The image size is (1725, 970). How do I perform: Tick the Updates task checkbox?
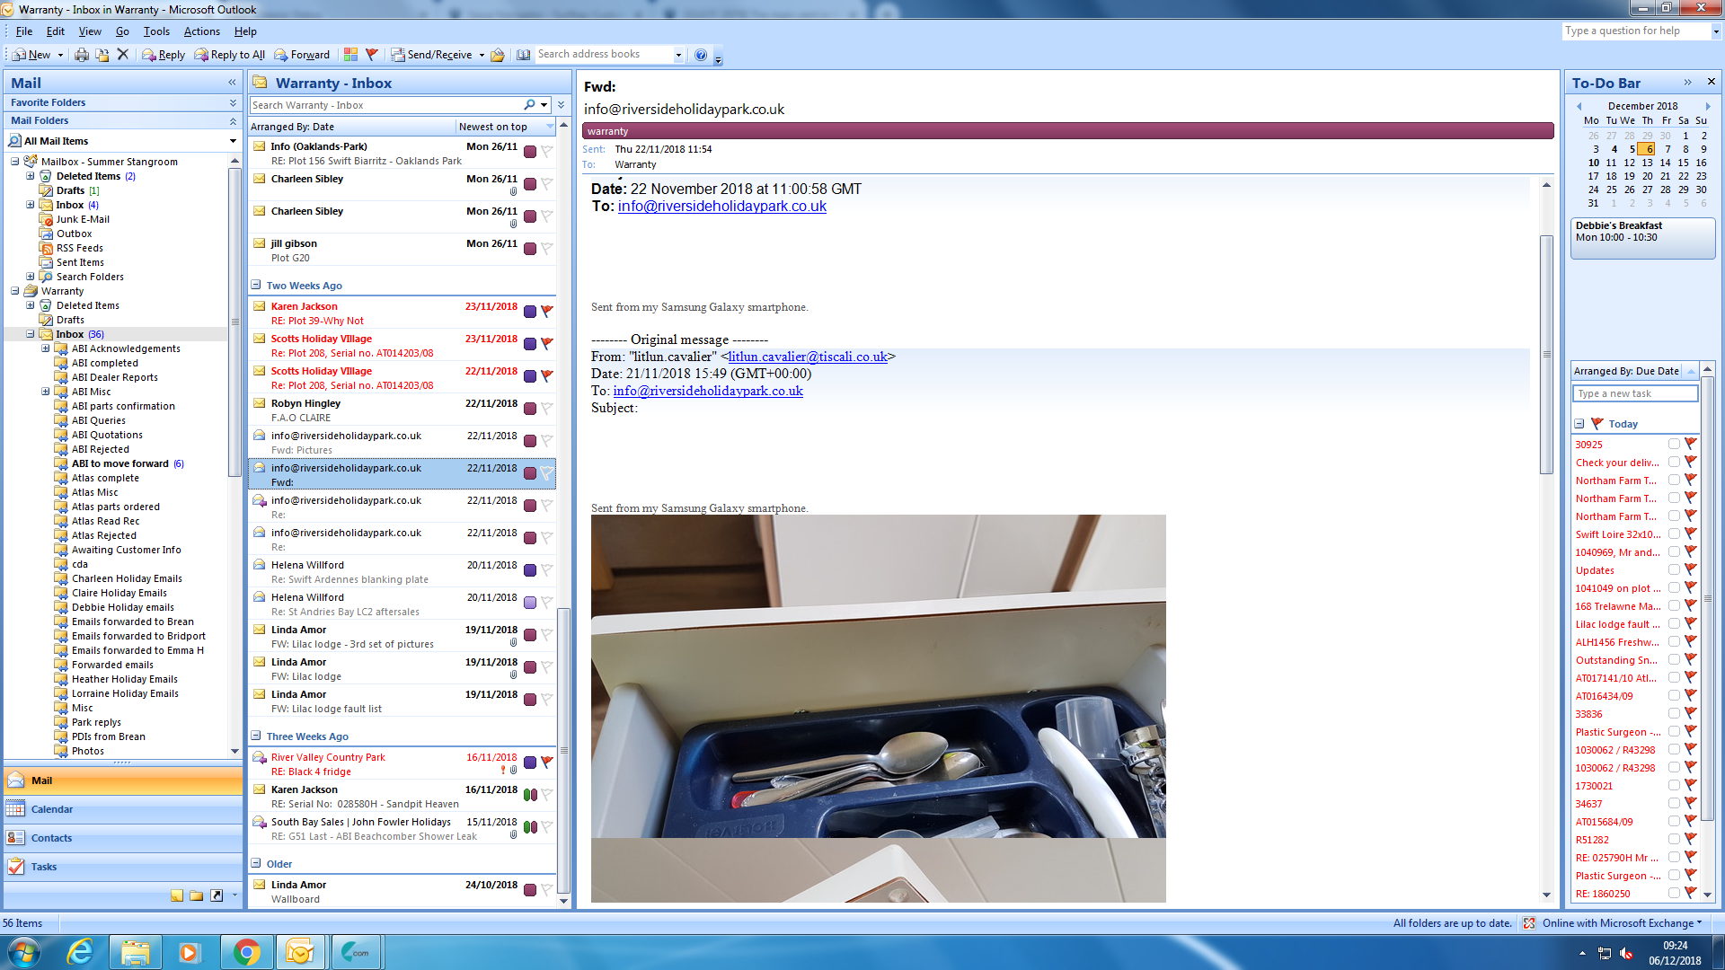click(1674, 569)
